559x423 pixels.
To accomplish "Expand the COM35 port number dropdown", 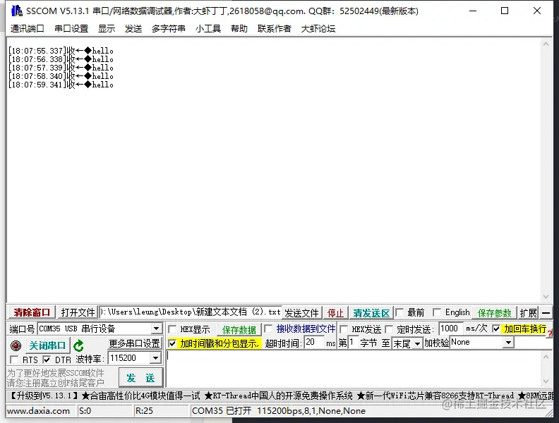I will 156,329.
